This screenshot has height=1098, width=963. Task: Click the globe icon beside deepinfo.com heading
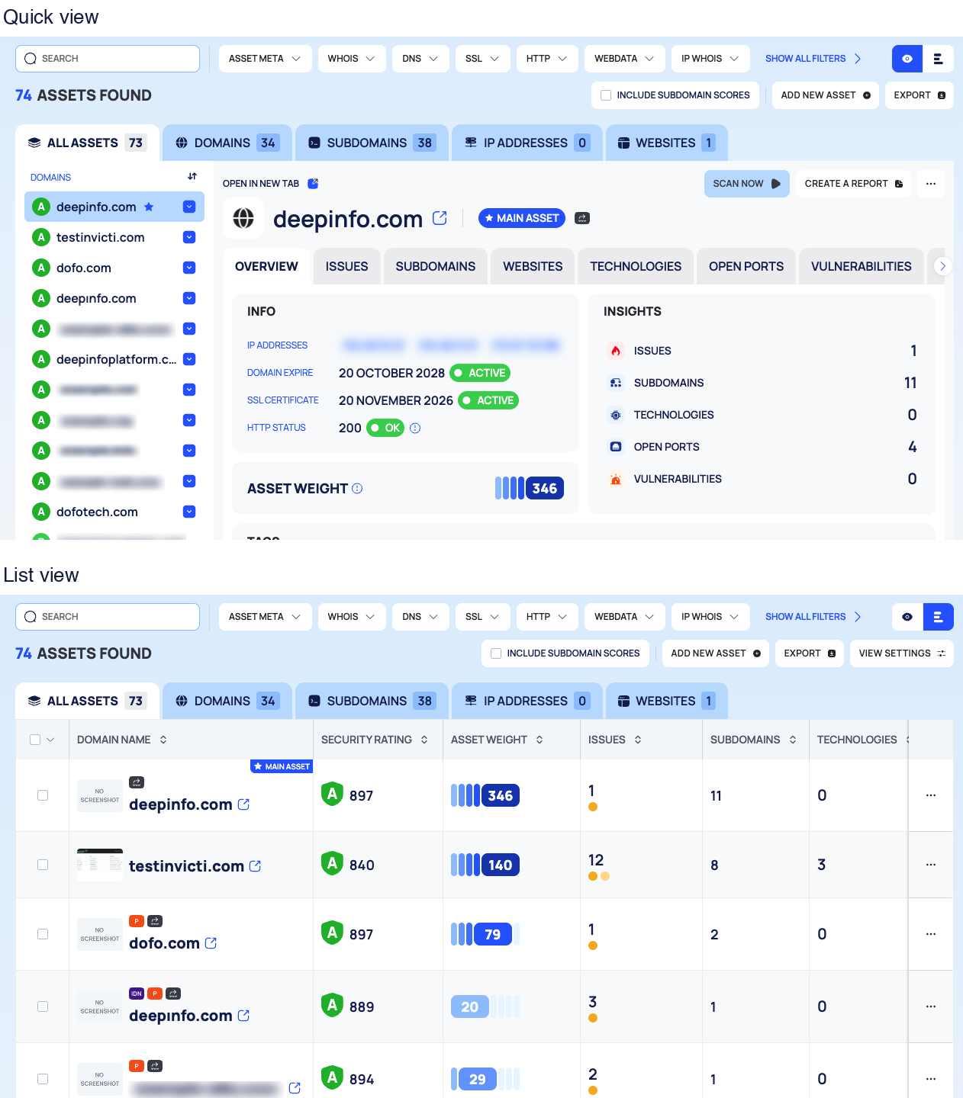[243, 218]
